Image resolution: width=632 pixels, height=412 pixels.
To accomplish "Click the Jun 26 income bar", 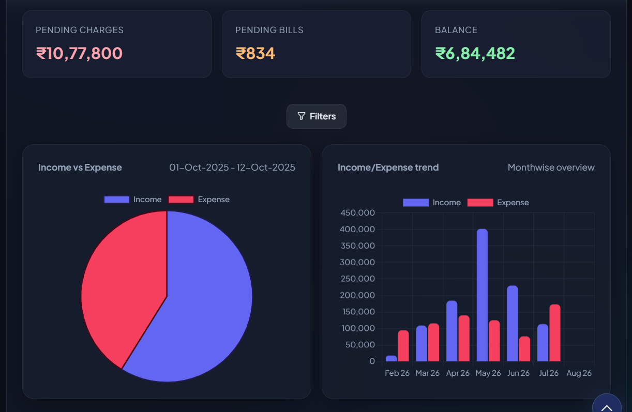I will (x=513, y=324).
